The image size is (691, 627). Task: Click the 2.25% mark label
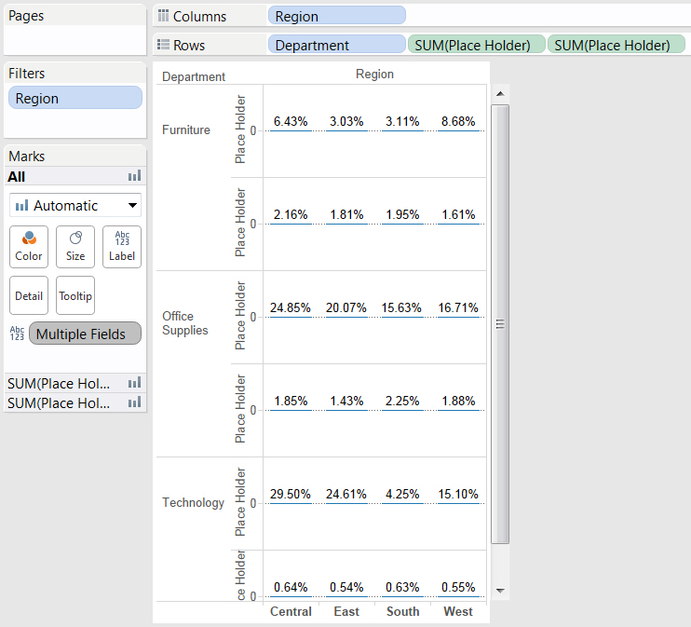pyautogui.click(x=402, y=402)
